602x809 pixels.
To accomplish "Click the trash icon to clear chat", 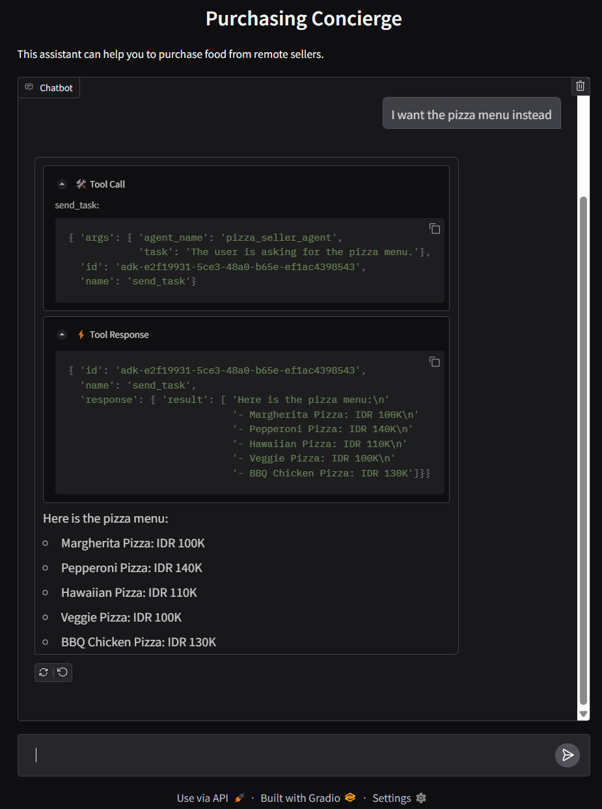I will coord(581,86).
